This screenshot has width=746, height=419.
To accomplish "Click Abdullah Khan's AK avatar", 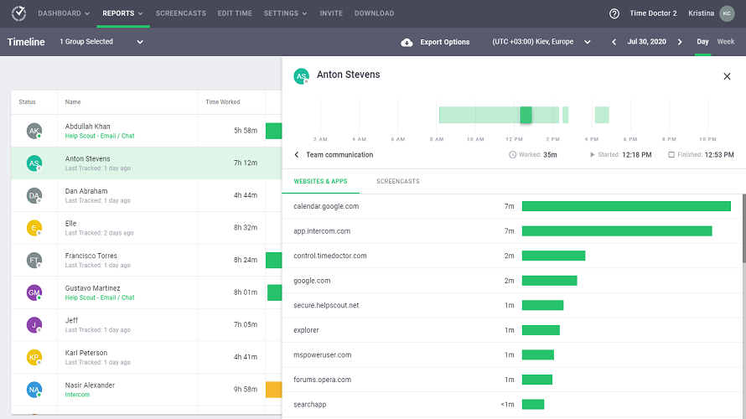I will click(x=34, y=131).
